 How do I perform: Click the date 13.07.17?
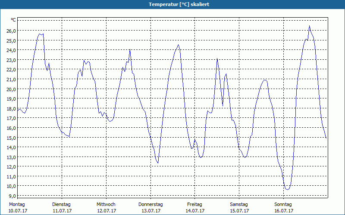[x=151, y=211]
